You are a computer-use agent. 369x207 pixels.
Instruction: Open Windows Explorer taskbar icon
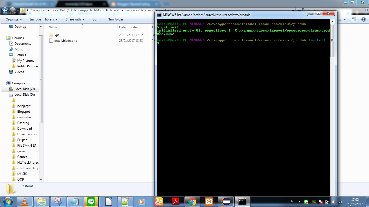42,202
